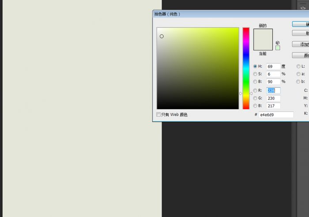Click the left hue slider arrow handle

(241, 94)
